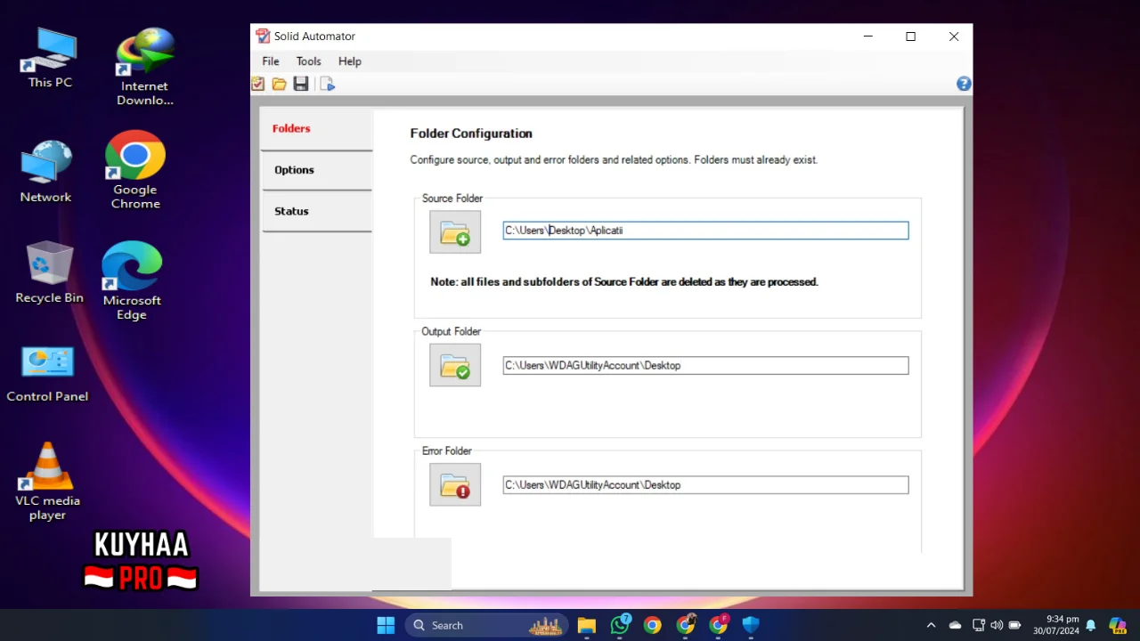Click the Source Folder deletion note text
Screen dimensions: 1140x641
[x=624, y=281]
